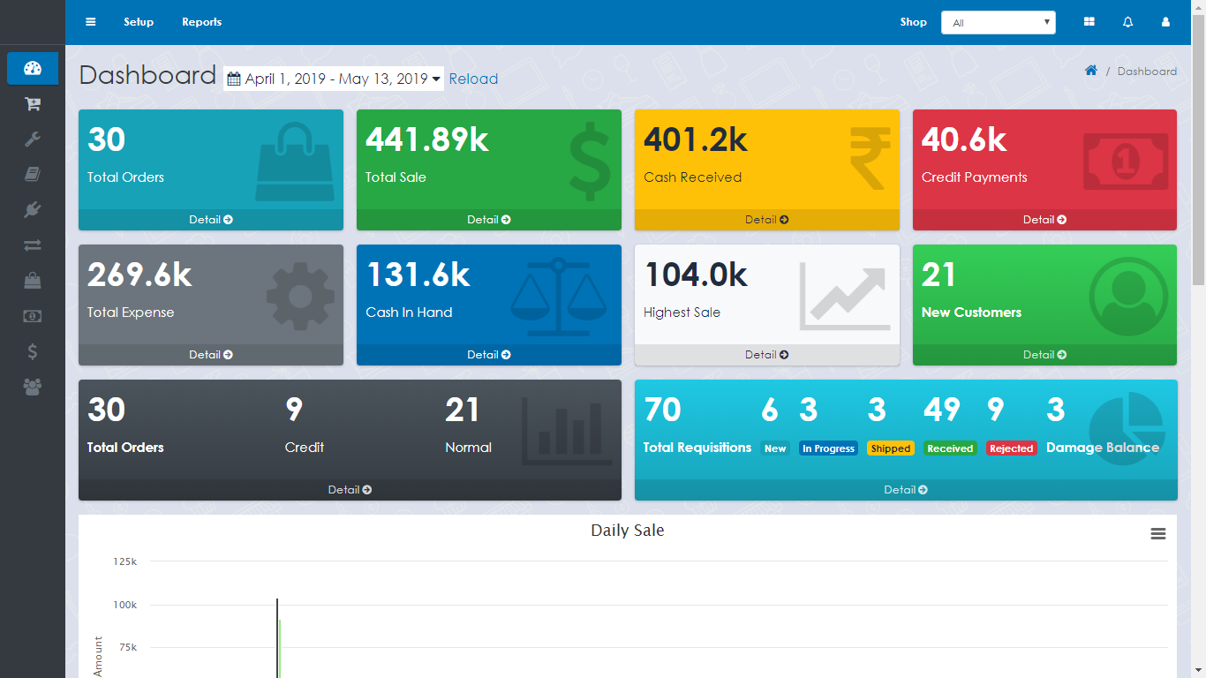Image resolution: width=1206 pixels, height=678 pixels.
Task: Click the people group sidebar icon
Action: [33, 387]
